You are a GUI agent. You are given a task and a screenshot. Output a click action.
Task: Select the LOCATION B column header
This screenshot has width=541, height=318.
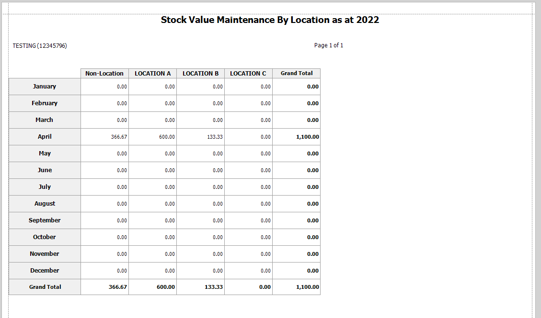click(200, 73)
